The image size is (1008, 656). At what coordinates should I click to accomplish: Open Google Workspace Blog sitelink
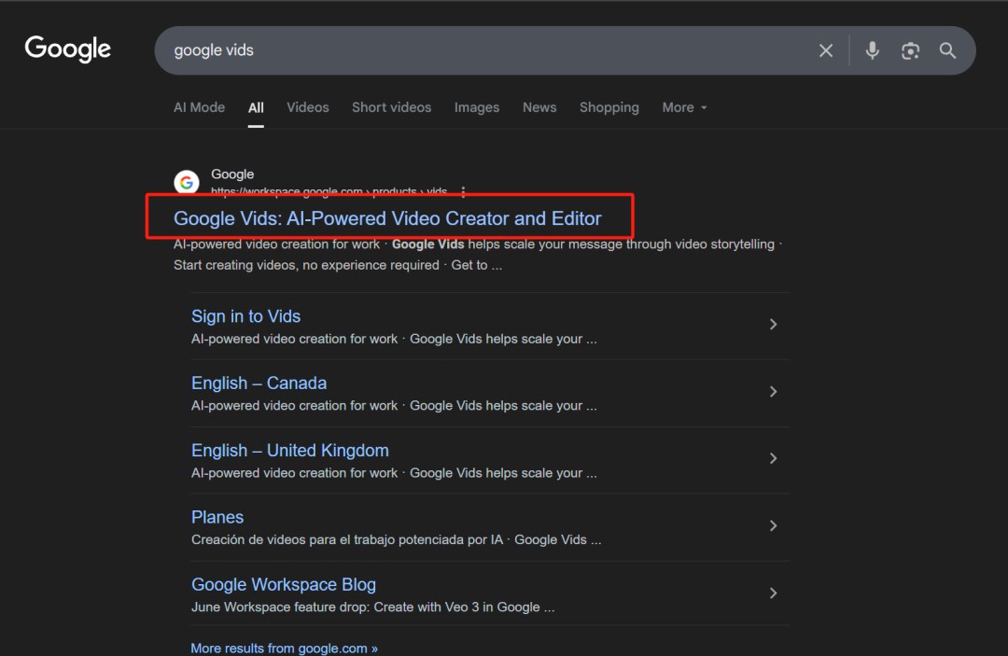click(284, 585)
